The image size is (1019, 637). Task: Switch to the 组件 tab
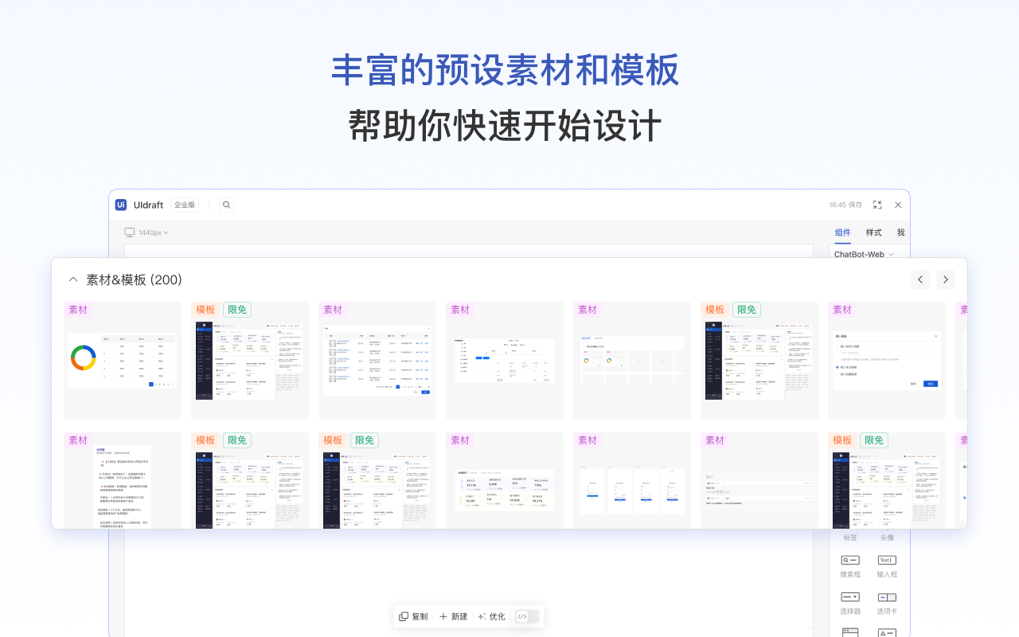pyautogui.click(x=843, y=233)
